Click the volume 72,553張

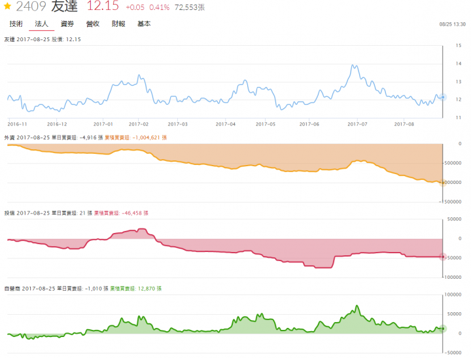pos(190,7)
